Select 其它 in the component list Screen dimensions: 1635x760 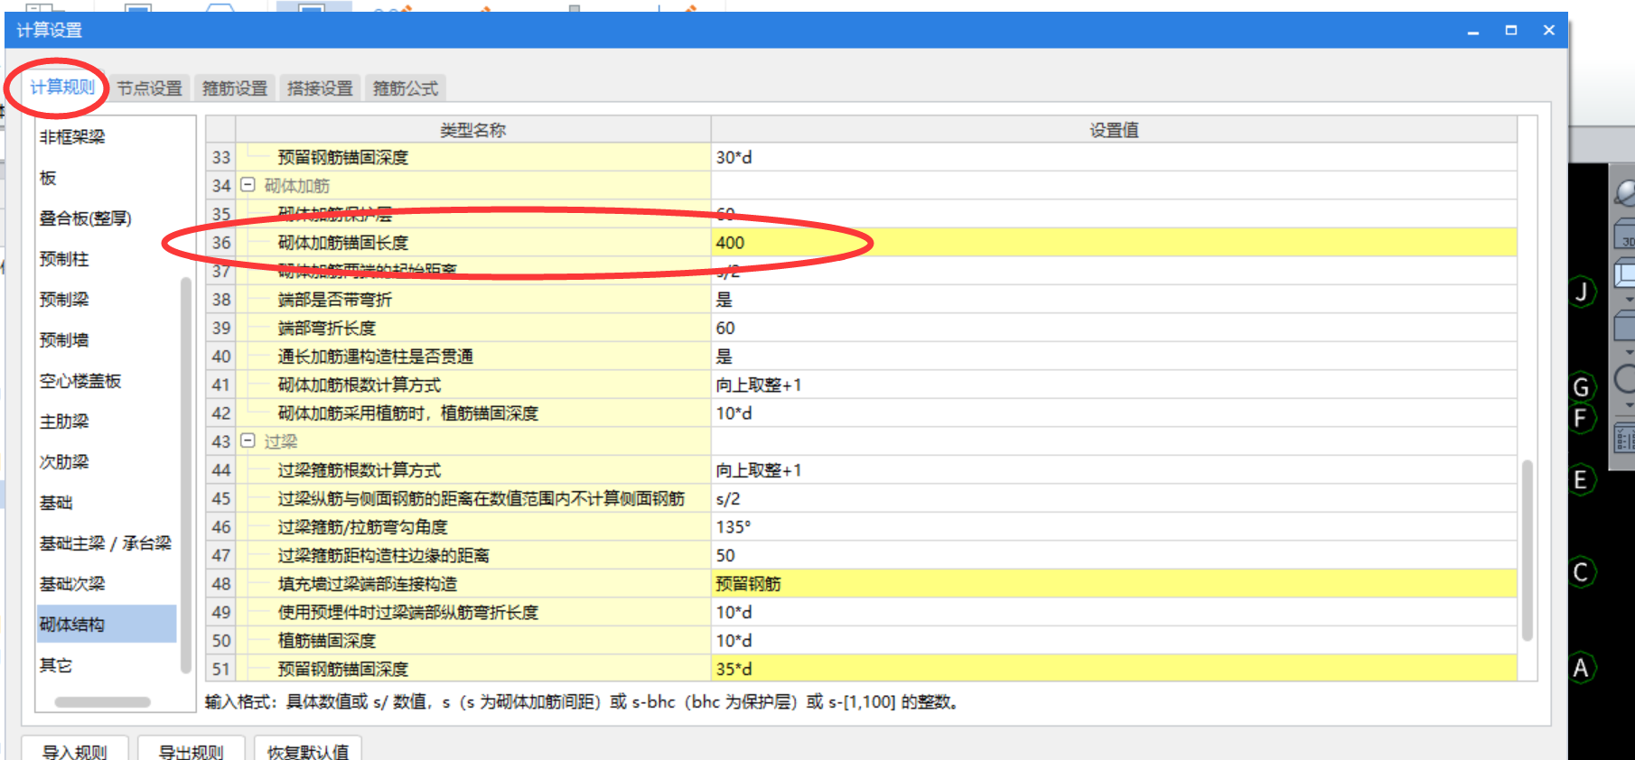pos(56,665)
